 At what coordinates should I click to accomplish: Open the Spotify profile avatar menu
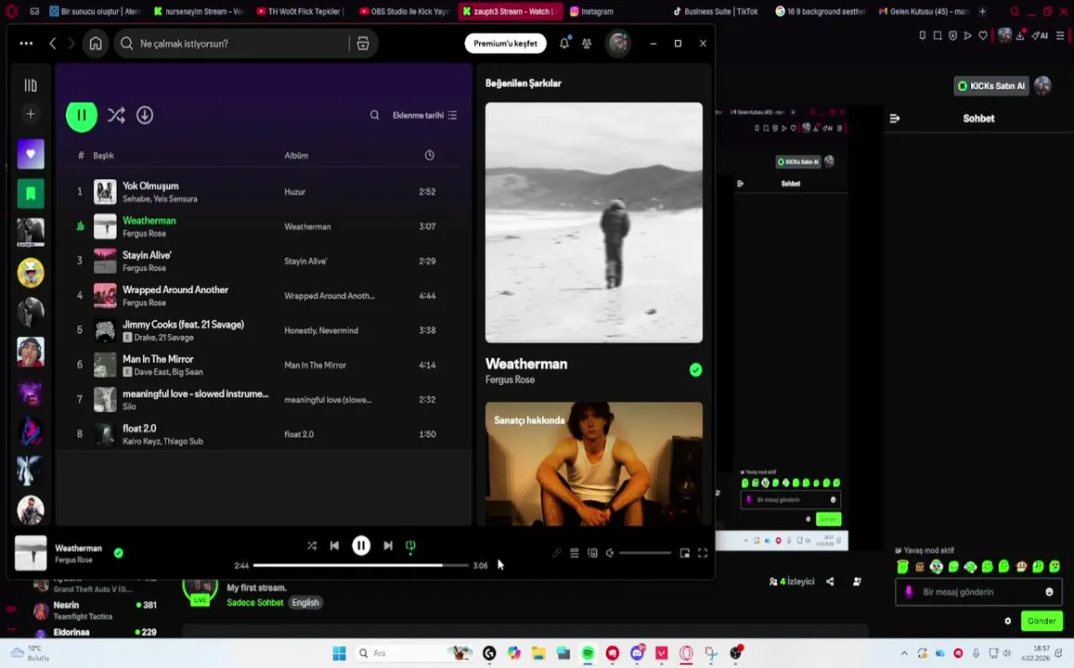pos(618,43)
